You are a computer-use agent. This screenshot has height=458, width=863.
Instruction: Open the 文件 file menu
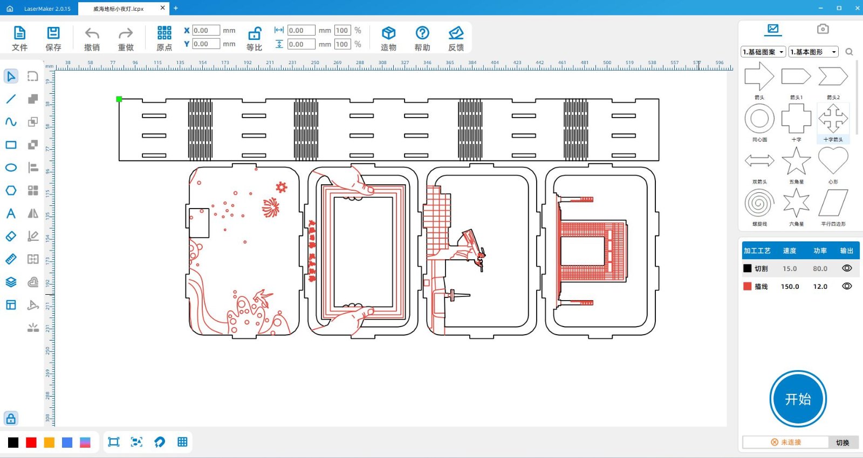(x=19, y=33)
